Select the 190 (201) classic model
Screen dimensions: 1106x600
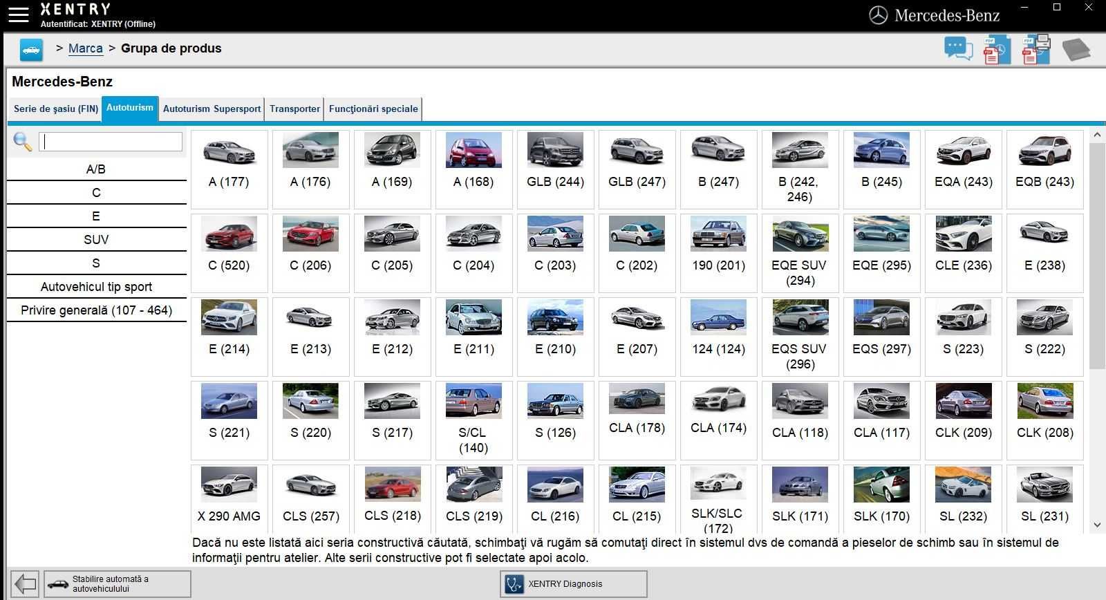[x=719, y=253]
